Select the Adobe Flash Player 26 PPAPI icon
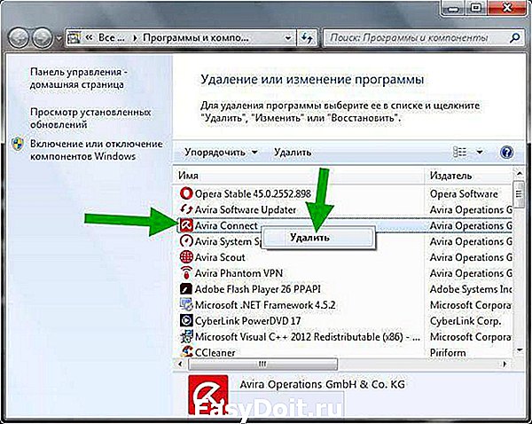532x424 pixels. (x=186, y=289)
